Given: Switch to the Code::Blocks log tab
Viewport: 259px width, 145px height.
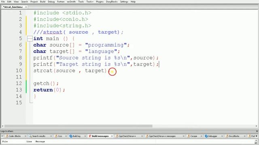Looking at the screenshot, I should click(15, 136).
